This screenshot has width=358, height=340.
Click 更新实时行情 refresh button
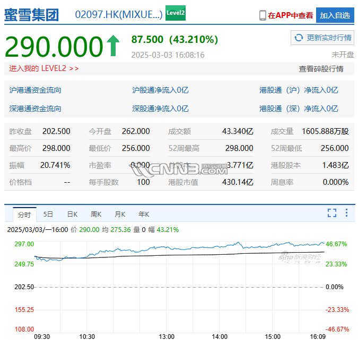(x=322, y=38)
